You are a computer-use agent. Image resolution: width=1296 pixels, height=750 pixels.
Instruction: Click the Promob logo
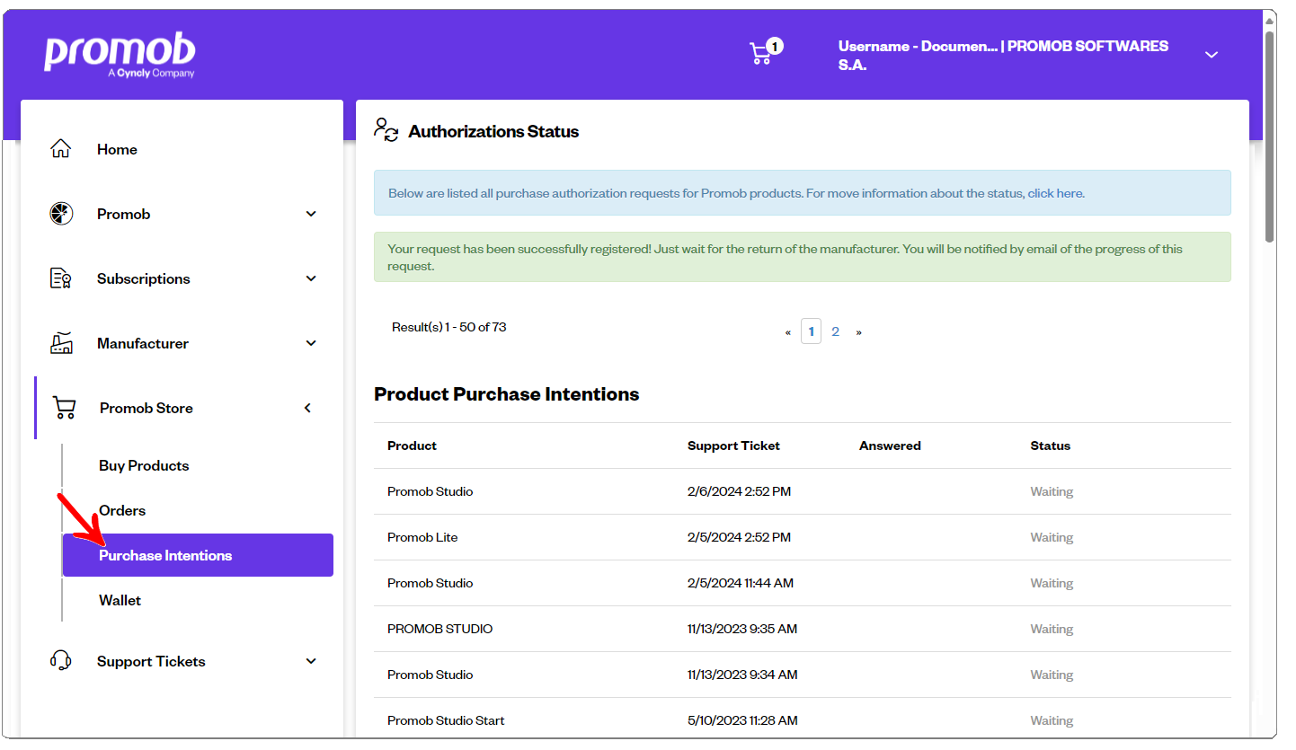(x=120, y=55)
